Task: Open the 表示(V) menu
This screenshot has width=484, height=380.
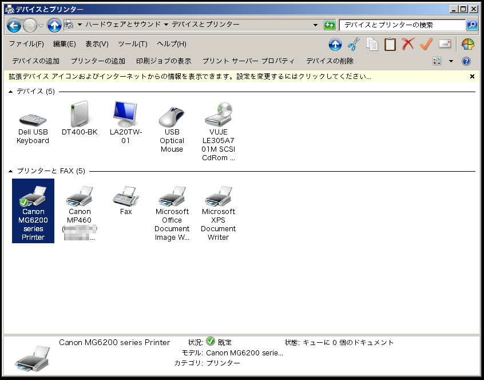Action: (x=97, y=44)
